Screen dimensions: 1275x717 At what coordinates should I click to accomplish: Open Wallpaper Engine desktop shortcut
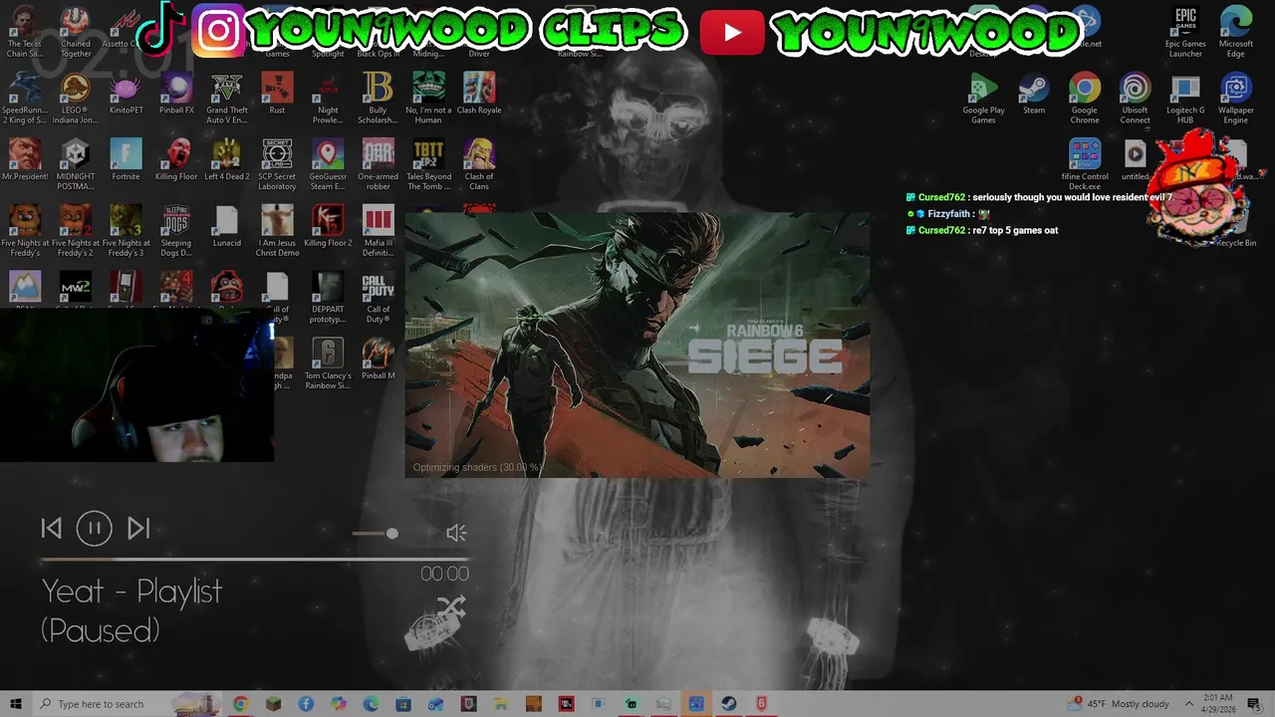1236,99
